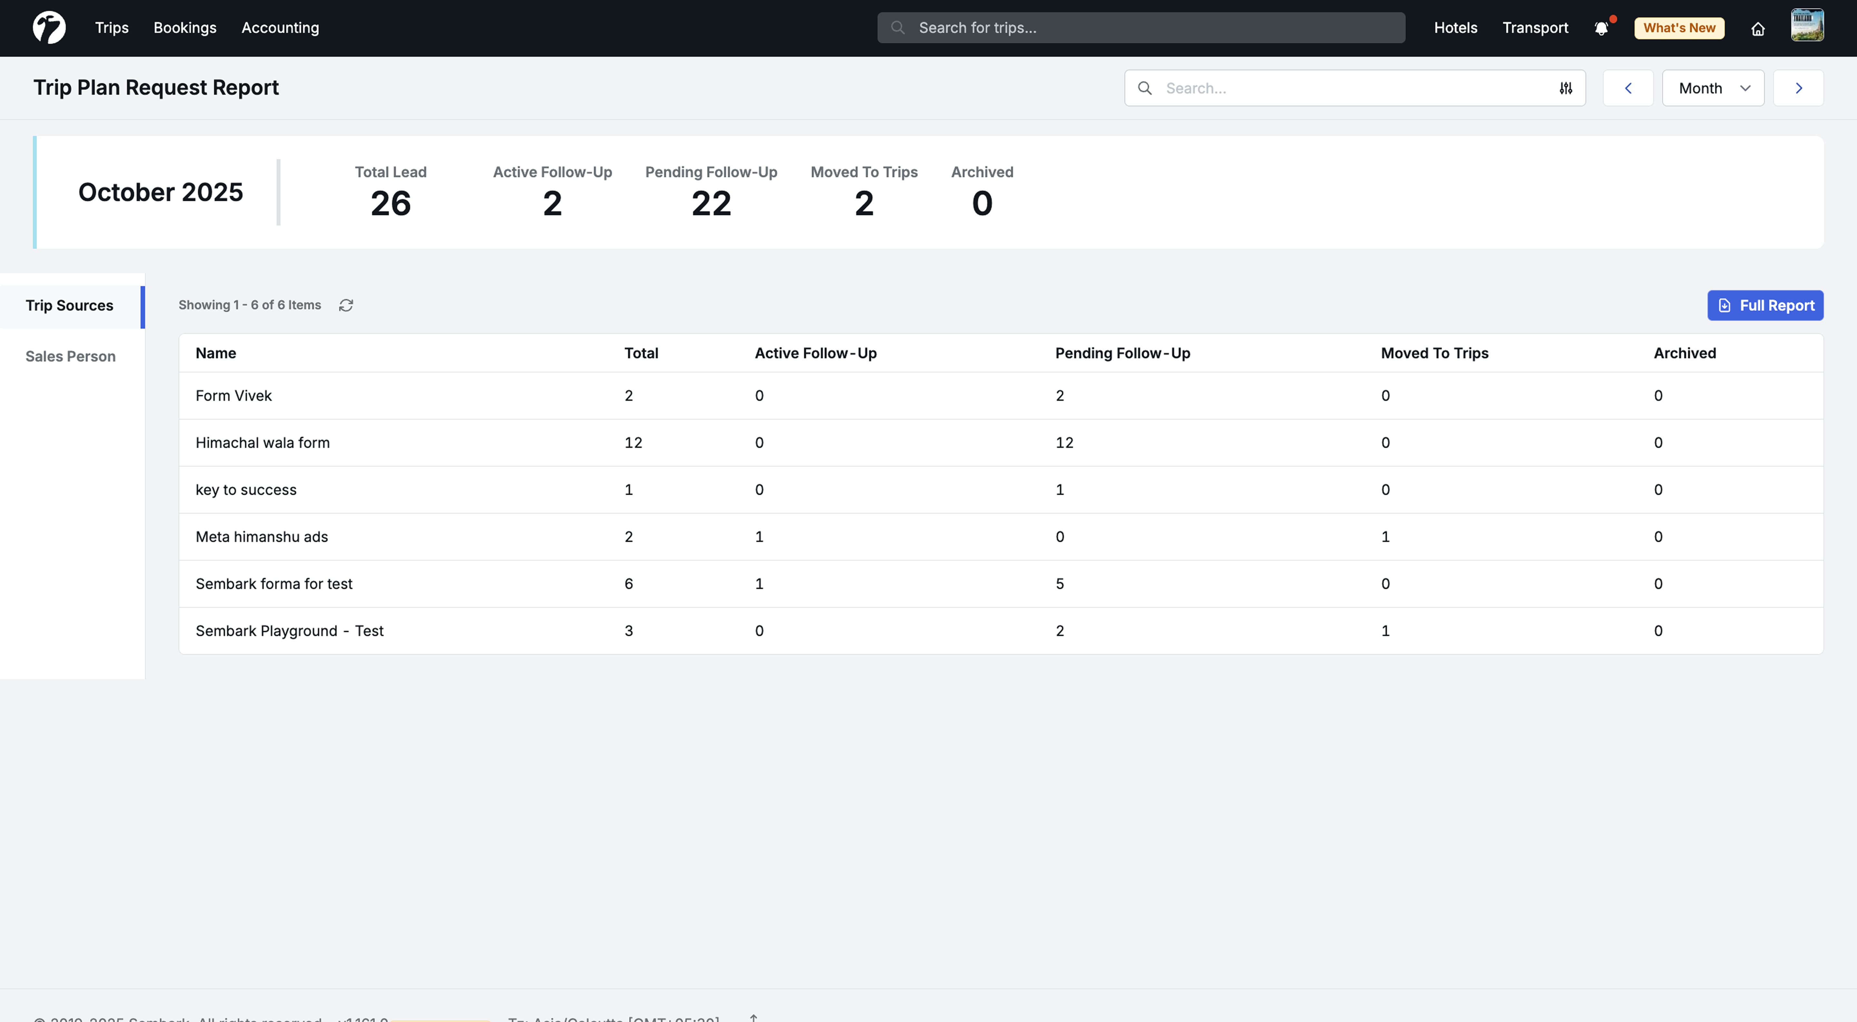Refresh the trip sources list

tap(346, 305)
